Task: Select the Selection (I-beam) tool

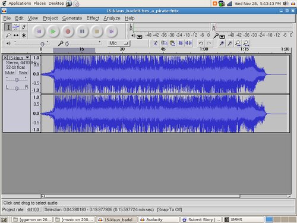Action: tap(8, 27)
